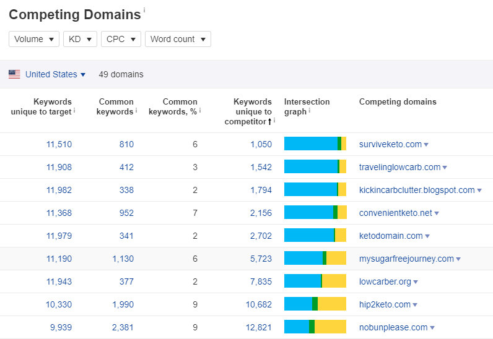Expand lowcarber.org domain menu arrow

coord(416,283)
